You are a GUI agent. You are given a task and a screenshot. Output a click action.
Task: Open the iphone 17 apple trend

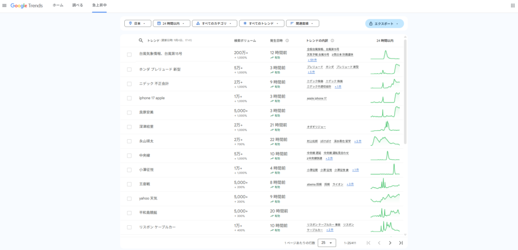tap(152, 98)
